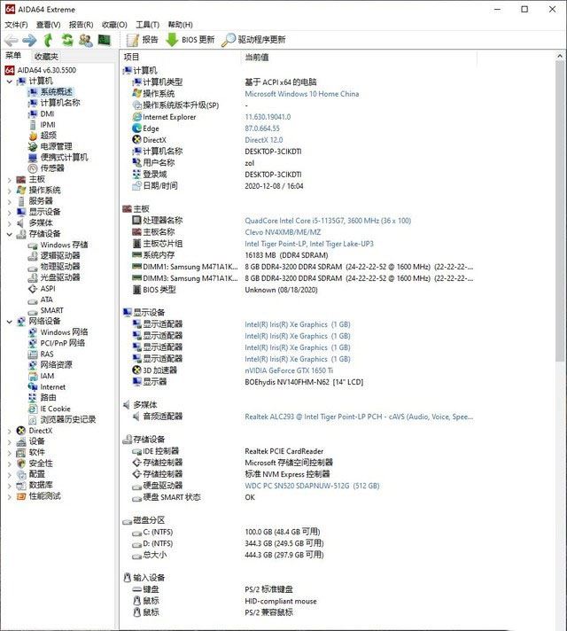Click the 数据库 icon in tree
This screenshot has width=567, height=631.
point(21,486)
